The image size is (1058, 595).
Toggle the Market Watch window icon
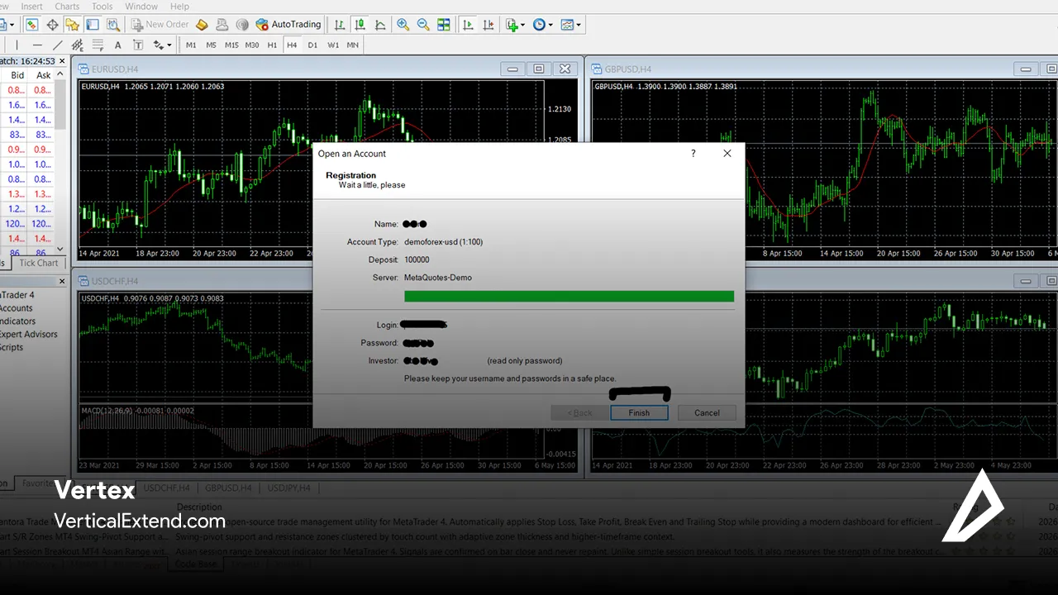tap(32, 25)
